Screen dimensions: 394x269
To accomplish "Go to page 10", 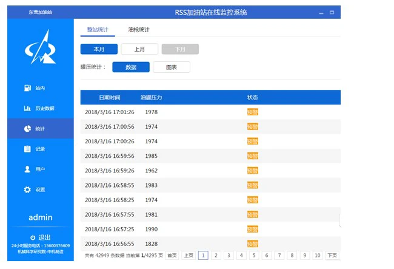I will pyautogui.click(x=318, y=256).
